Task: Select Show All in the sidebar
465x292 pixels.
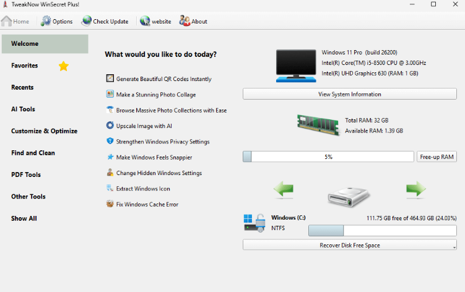Action: (x=24, y=218)
